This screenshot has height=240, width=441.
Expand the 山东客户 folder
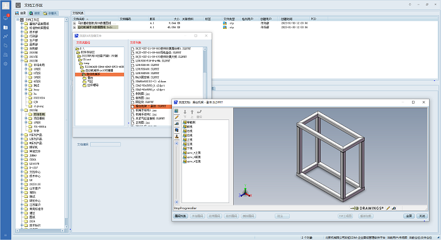[x=22, y=188]
